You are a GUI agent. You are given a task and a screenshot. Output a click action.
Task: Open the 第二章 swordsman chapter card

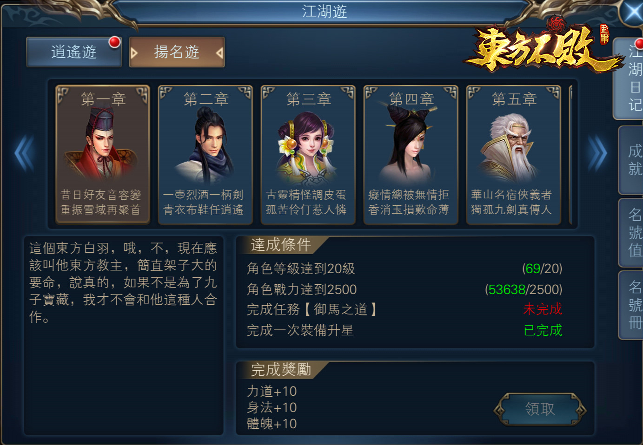click(x=205, y=155)
